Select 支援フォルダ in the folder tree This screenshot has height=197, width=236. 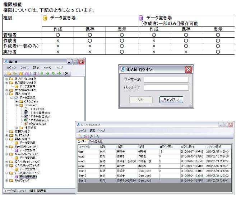point(22,131)
